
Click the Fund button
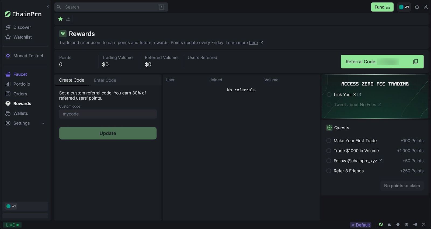coord(382,7)
